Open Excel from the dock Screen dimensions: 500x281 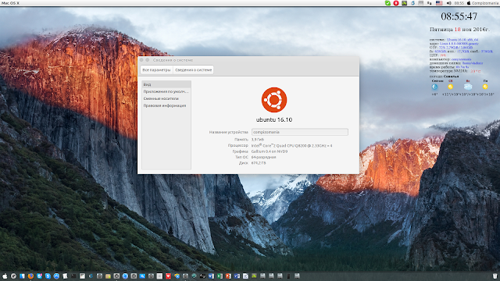pos(220,276)
